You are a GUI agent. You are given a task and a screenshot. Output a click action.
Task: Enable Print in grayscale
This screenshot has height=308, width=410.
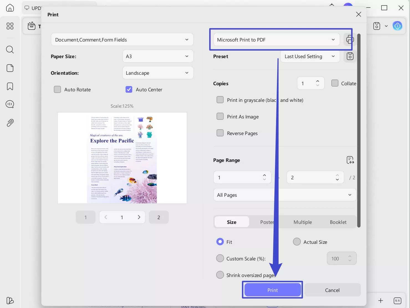(x=220, y=100)
